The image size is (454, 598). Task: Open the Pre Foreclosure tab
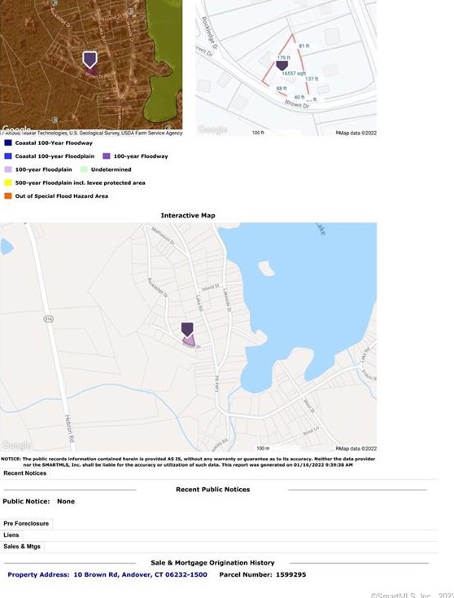(x=26, y=524)
